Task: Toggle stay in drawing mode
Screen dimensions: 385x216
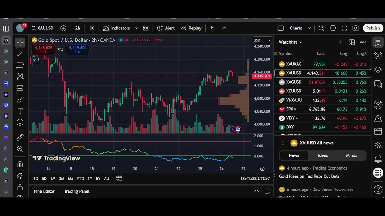Action: 20,175
